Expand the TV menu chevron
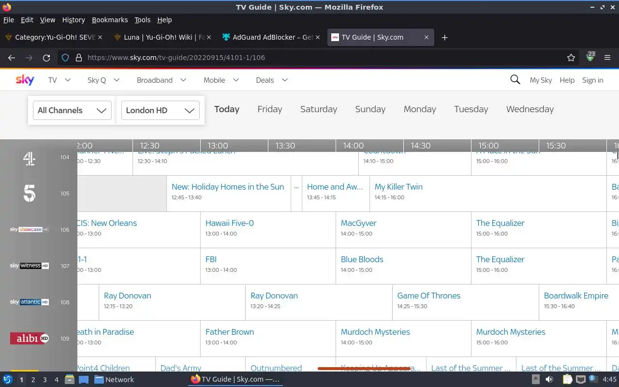 click(68, 80)
